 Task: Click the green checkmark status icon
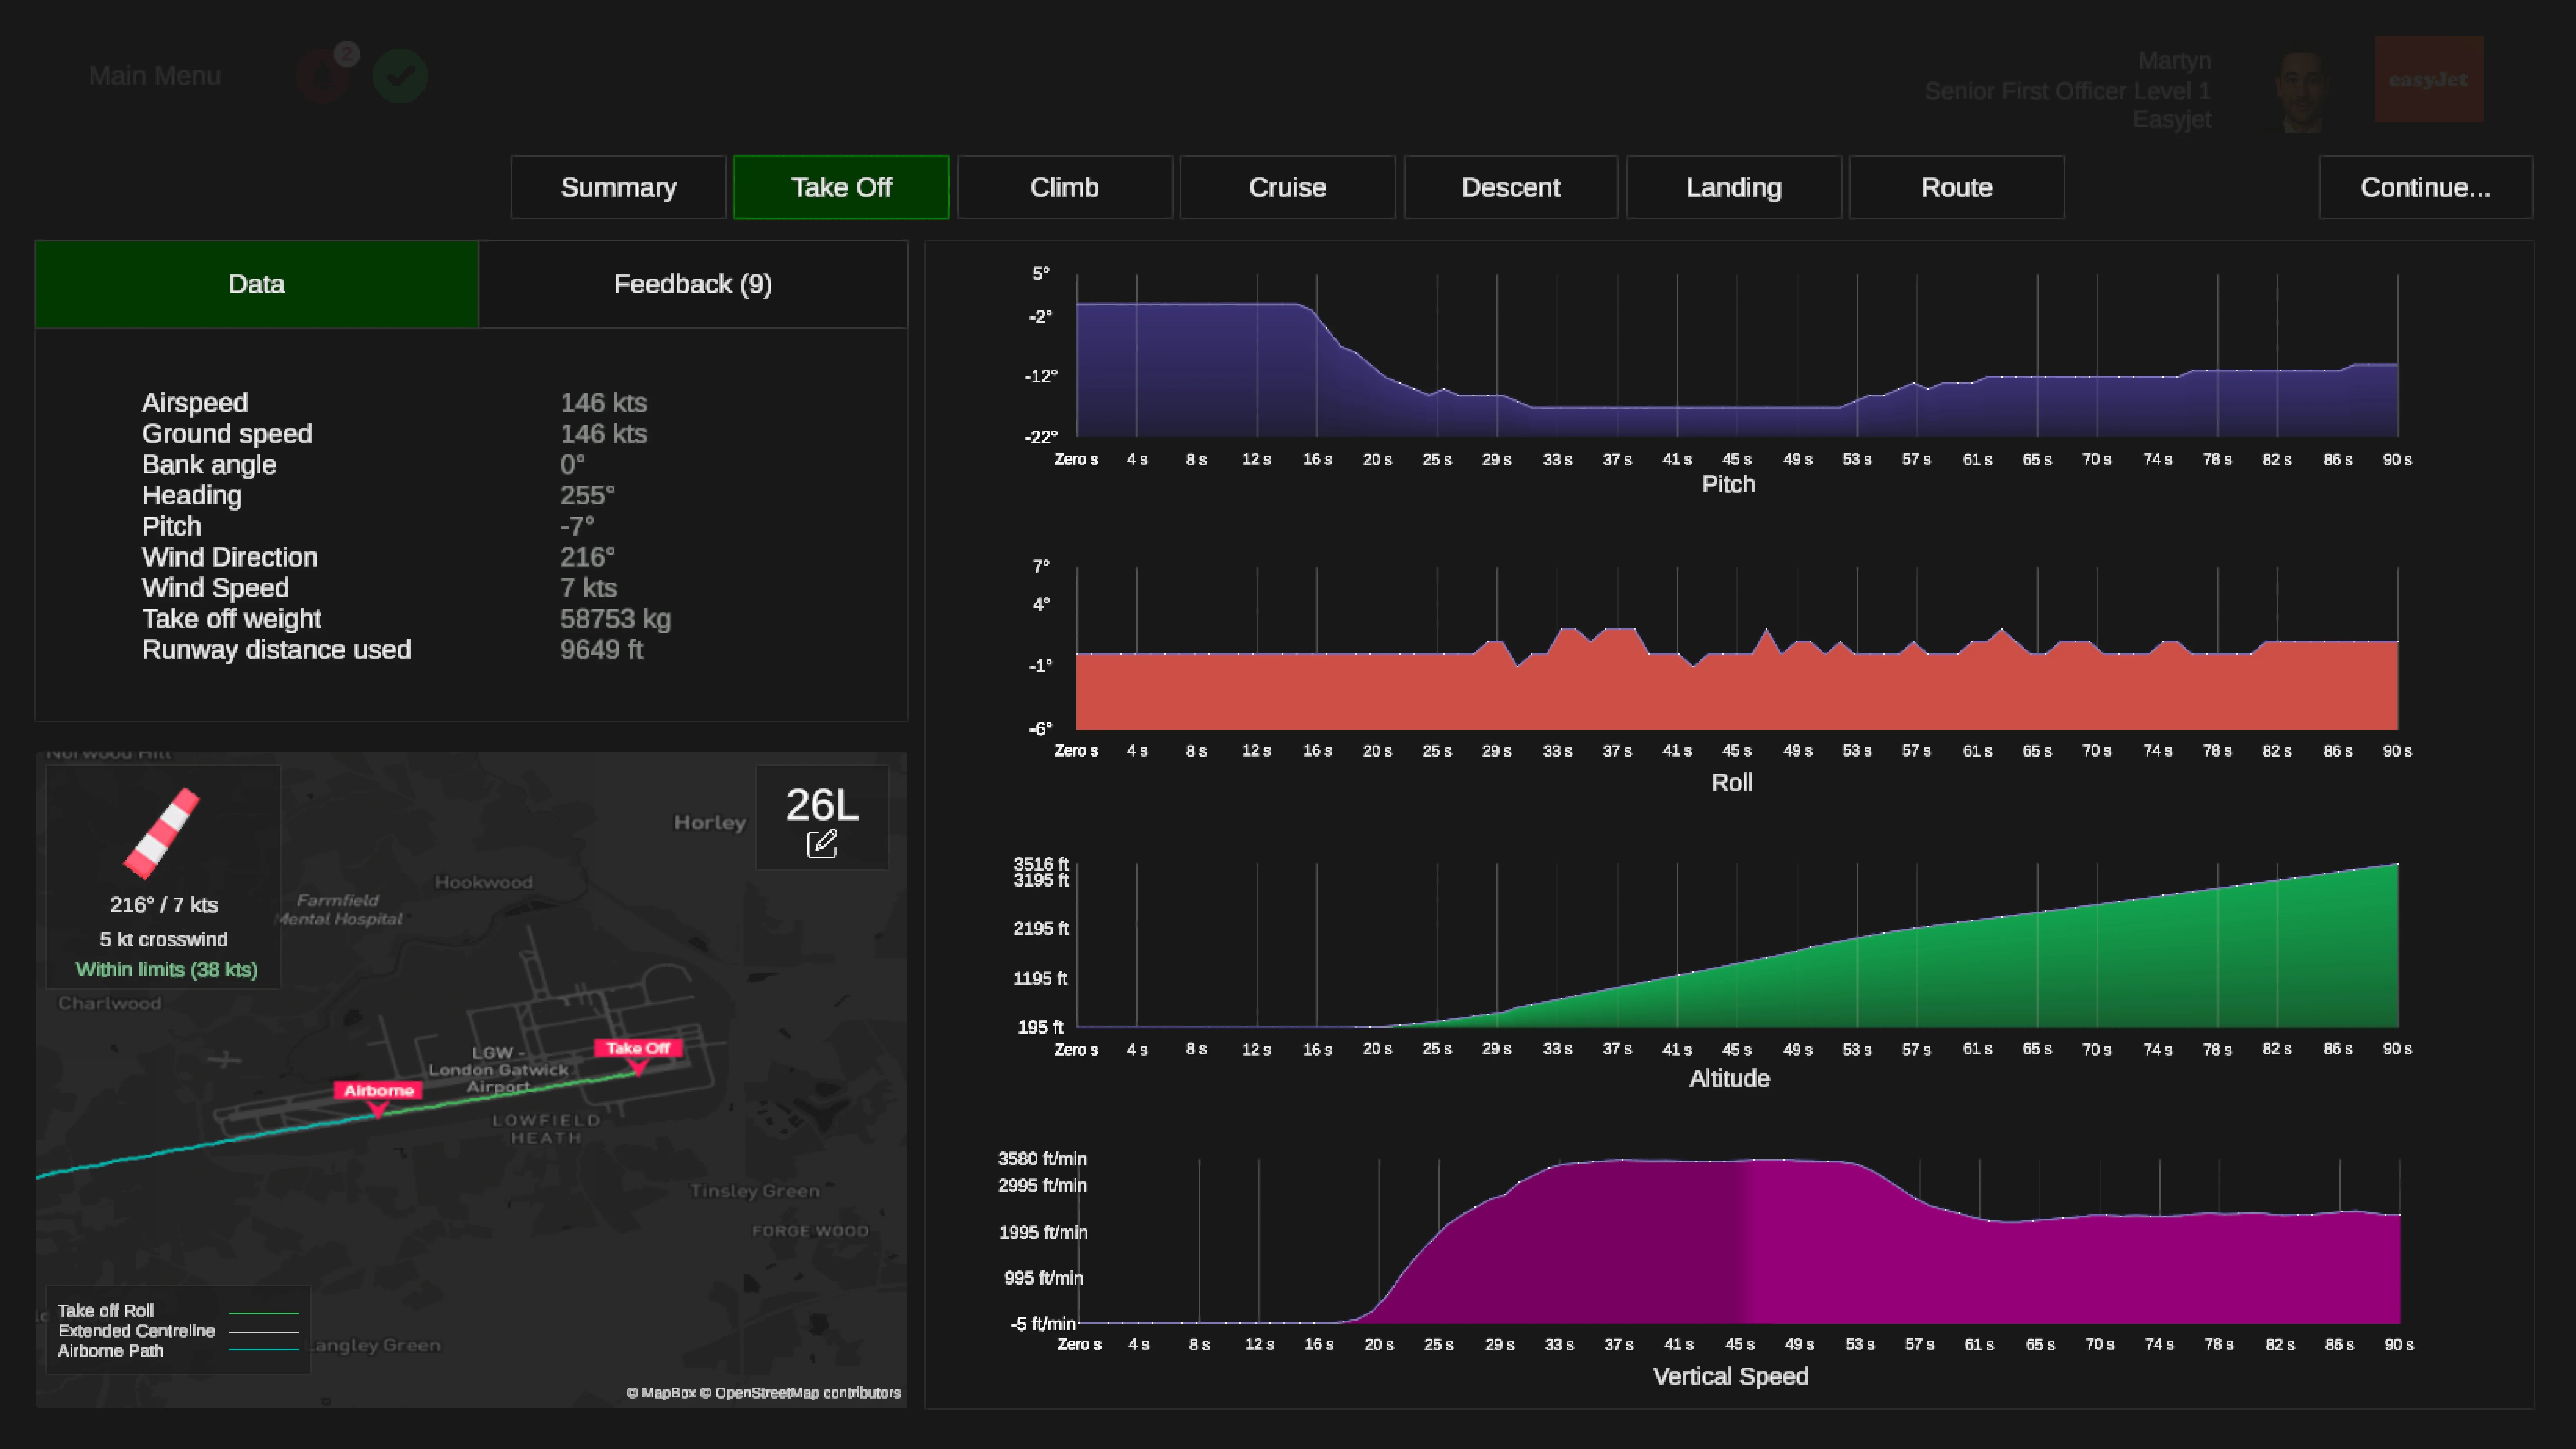point(400,76)
